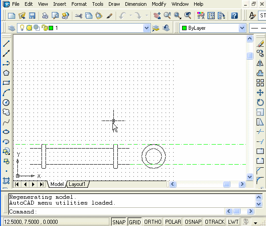
Task: Select the Circle draw tool
Action: pyautogui.click(x=6, y=102)
